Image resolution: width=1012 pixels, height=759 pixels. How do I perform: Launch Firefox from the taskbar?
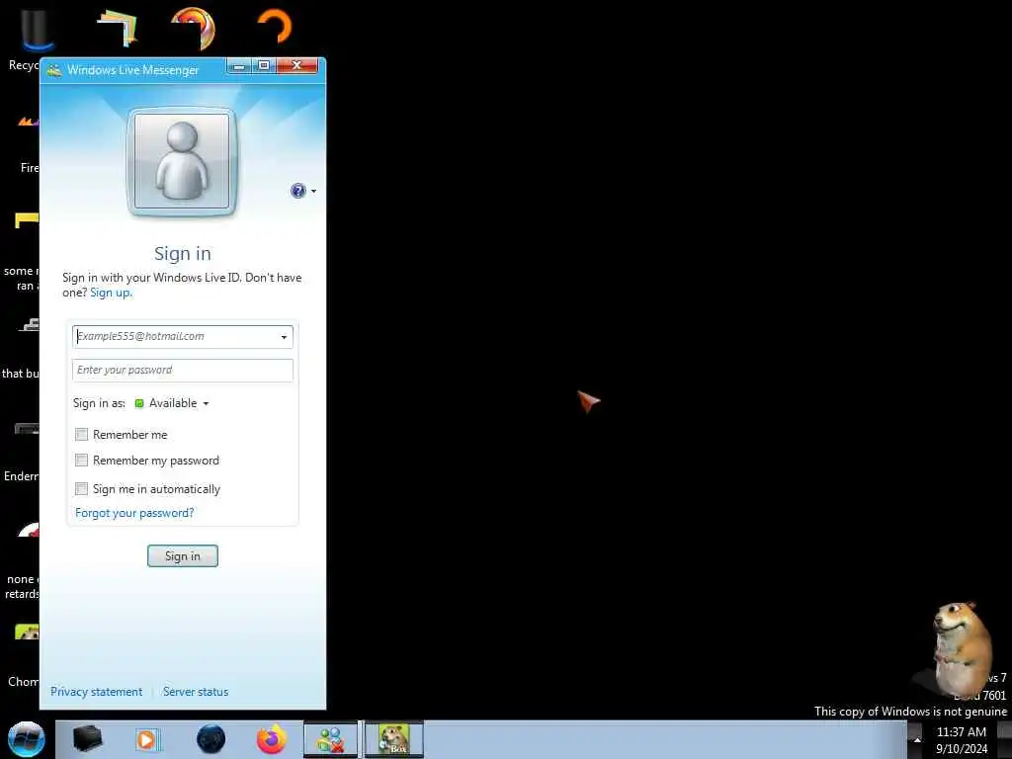pos(272,739)
